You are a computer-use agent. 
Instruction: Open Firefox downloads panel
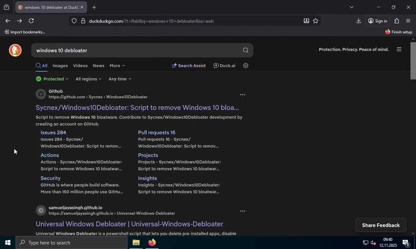point(358,21)
